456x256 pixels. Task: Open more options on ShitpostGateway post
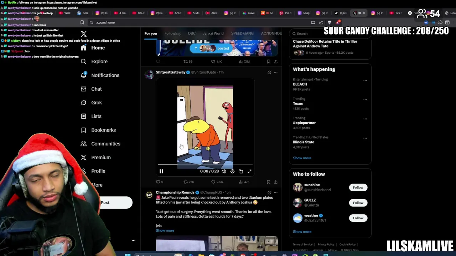click(275, 73)
